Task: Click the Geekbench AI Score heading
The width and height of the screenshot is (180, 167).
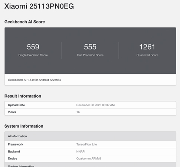Action: [24, 22]
